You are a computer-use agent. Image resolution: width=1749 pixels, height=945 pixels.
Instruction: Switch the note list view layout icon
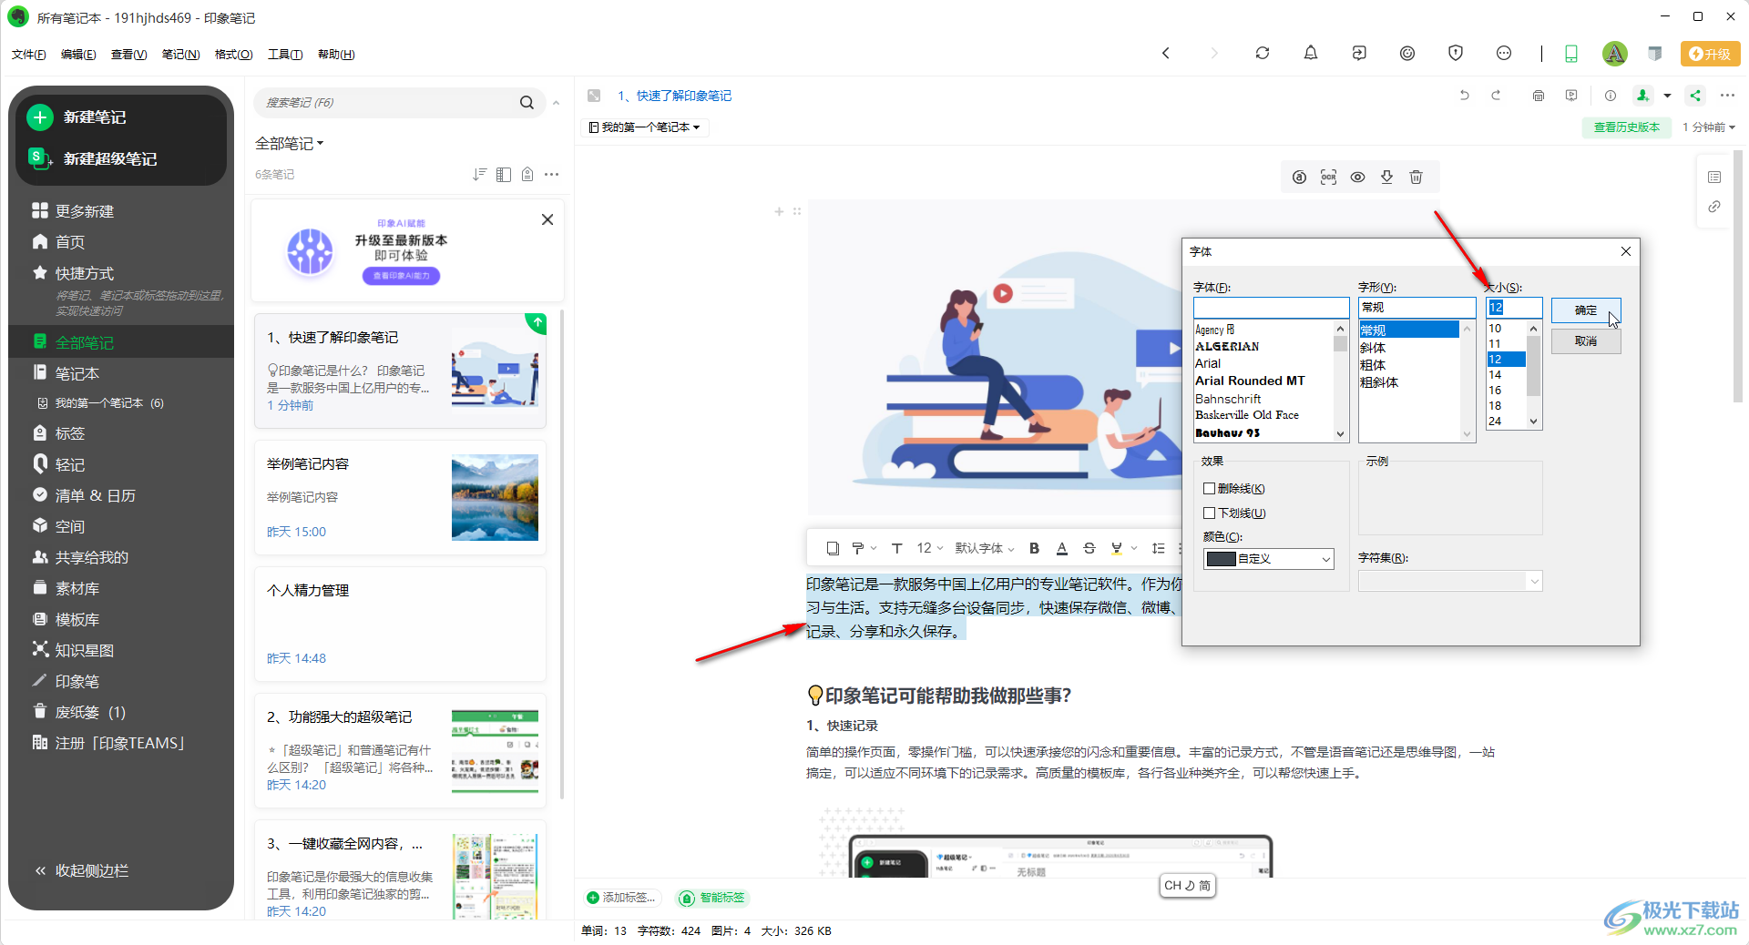pyautogui.click(x=504, y=174)
